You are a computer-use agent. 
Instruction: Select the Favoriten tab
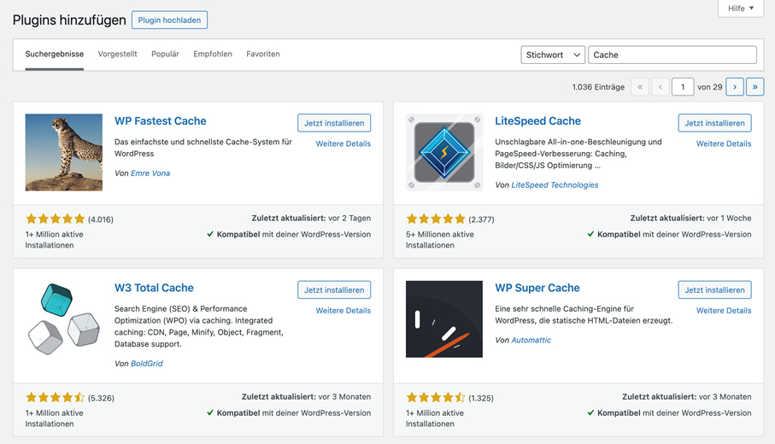263,54
